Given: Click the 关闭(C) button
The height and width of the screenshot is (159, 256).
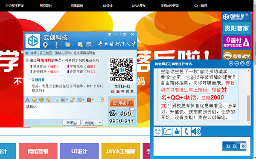Looking at the screenshot, I should click(x=72, y=123).
